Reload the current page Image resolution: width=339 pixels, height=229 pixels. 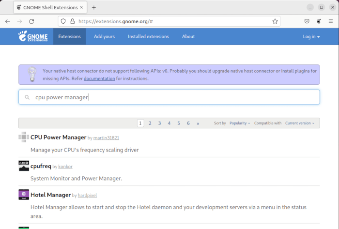tap(31, 21)
